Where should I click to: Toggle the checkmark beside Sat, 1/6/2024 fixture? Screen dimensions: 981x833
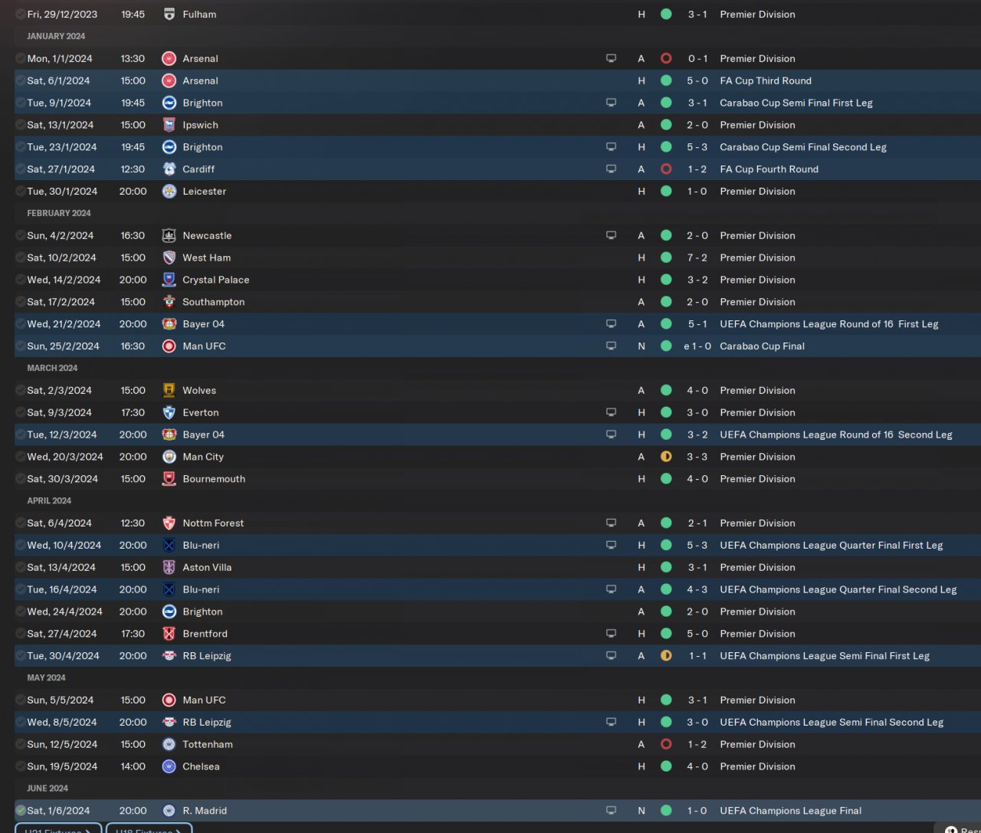tap(21, 811)
